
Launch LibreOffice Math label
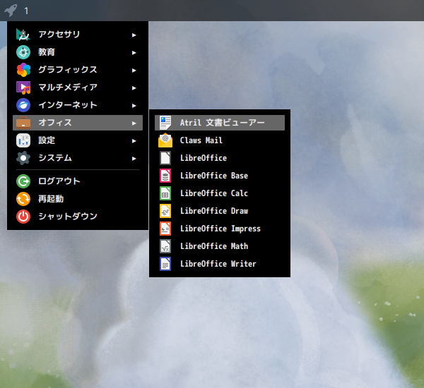pos(214,246)
